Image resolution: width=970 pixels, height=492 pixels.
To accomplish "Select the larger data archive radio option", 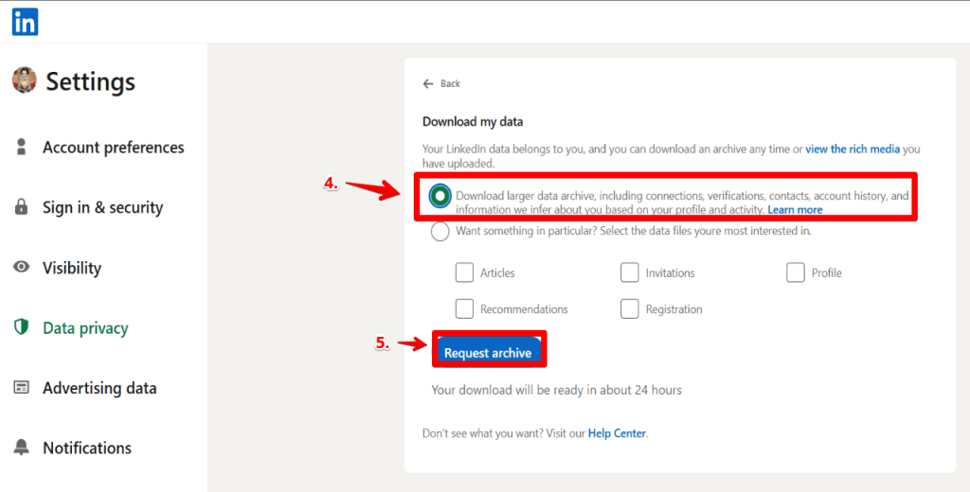I will click(440, 196).
